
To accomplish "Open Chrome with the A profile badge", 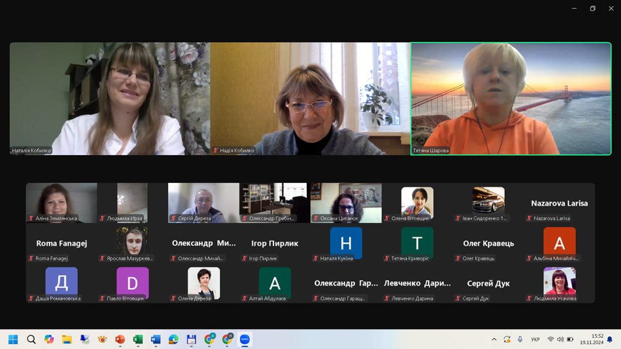I will click(x=210, y=339).
